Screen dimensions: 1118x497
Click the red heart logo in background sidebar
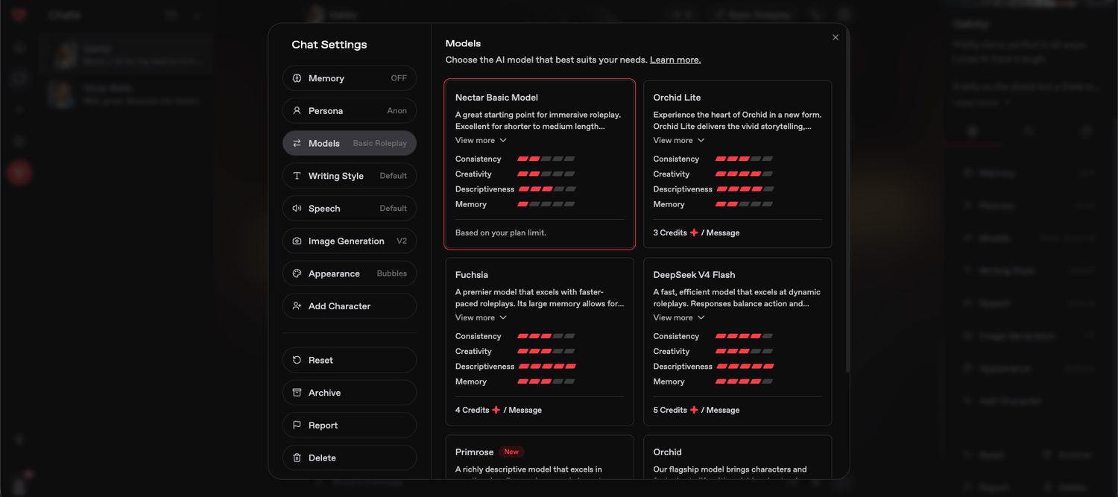click(19, 15)
